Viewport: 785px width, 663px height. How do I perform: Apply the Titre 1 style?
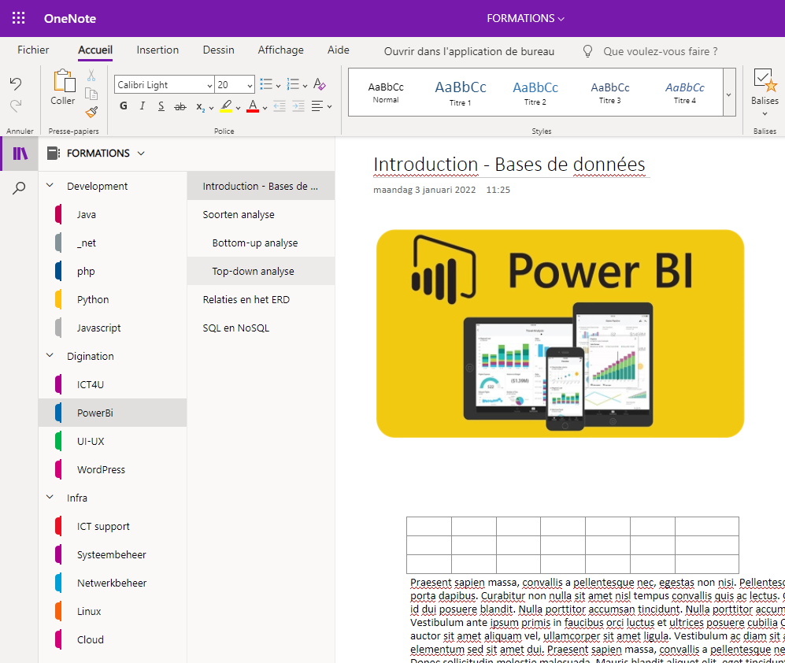coord(460,93)
